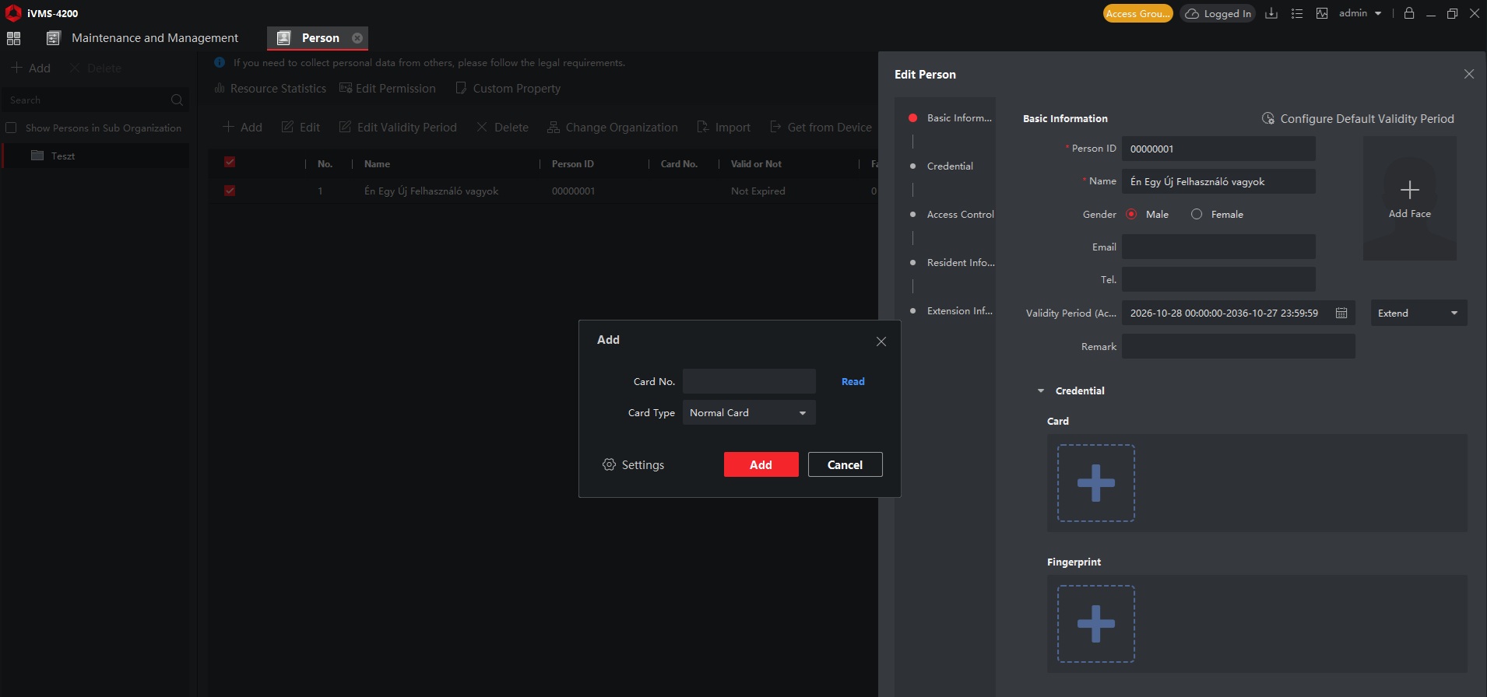Image resolution: width=1487 pixels, height=697 pixels.
Task: Click into the Tel. field
Action: click(x=1218, y=279)
